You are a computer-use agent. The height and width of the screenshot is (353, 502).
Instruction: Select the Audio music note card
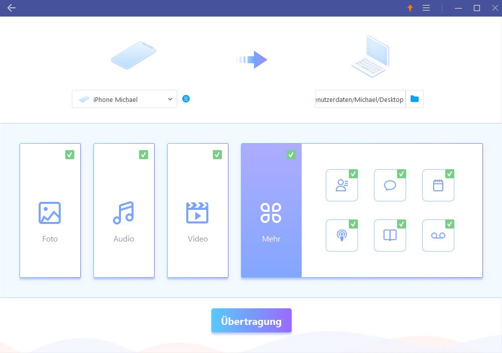pyautogui.click(x=124, y=210)
